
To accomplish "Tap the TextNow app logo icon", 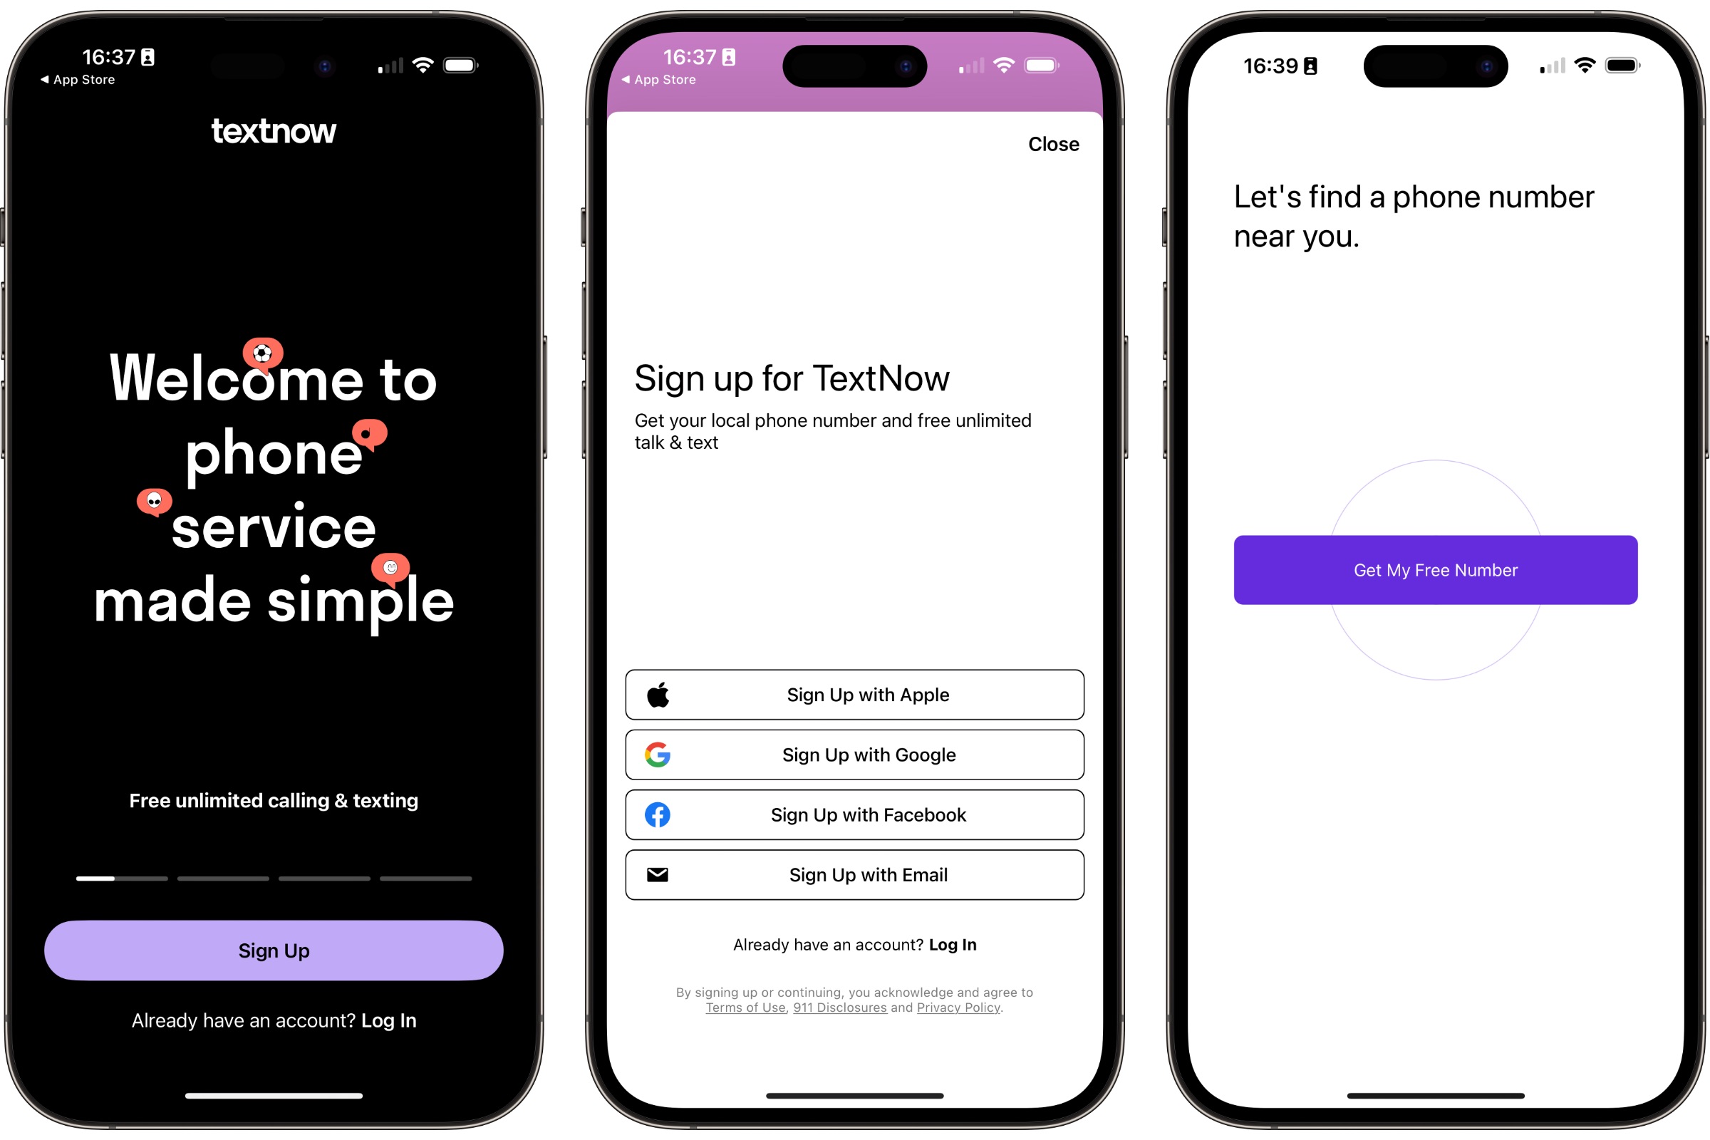I will pos(274,128).
